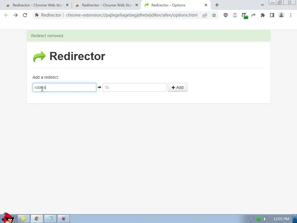Screen dimensions: 297x223
Task: Open the extension with 'on' badge
Action: pyautogui.click(x=245, y=16)
